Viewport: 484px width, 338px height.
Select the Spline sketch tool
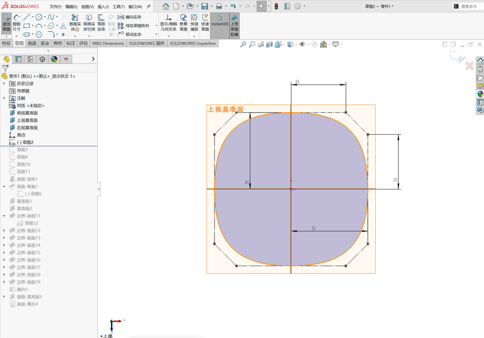pos(51,17)
